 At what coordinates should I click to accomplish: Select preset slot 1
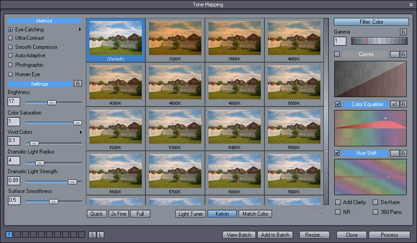coord(9,234)
